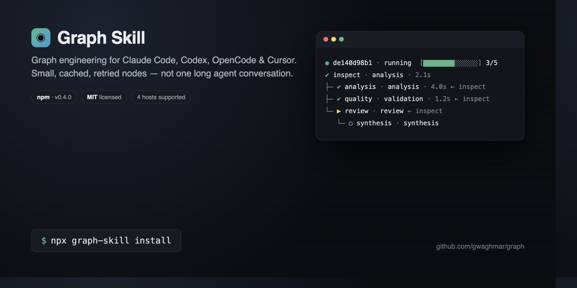The height and width of the screenshot is (288, 577).
Task: Click the green running status dot
Action: pos(327,63)
